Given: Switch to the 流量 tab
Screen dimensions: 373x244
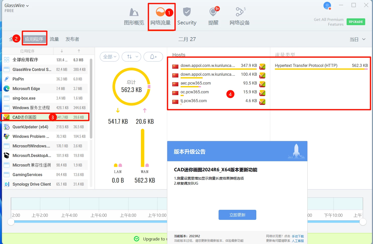Looking at the screenshot, I should coord(54,39).
